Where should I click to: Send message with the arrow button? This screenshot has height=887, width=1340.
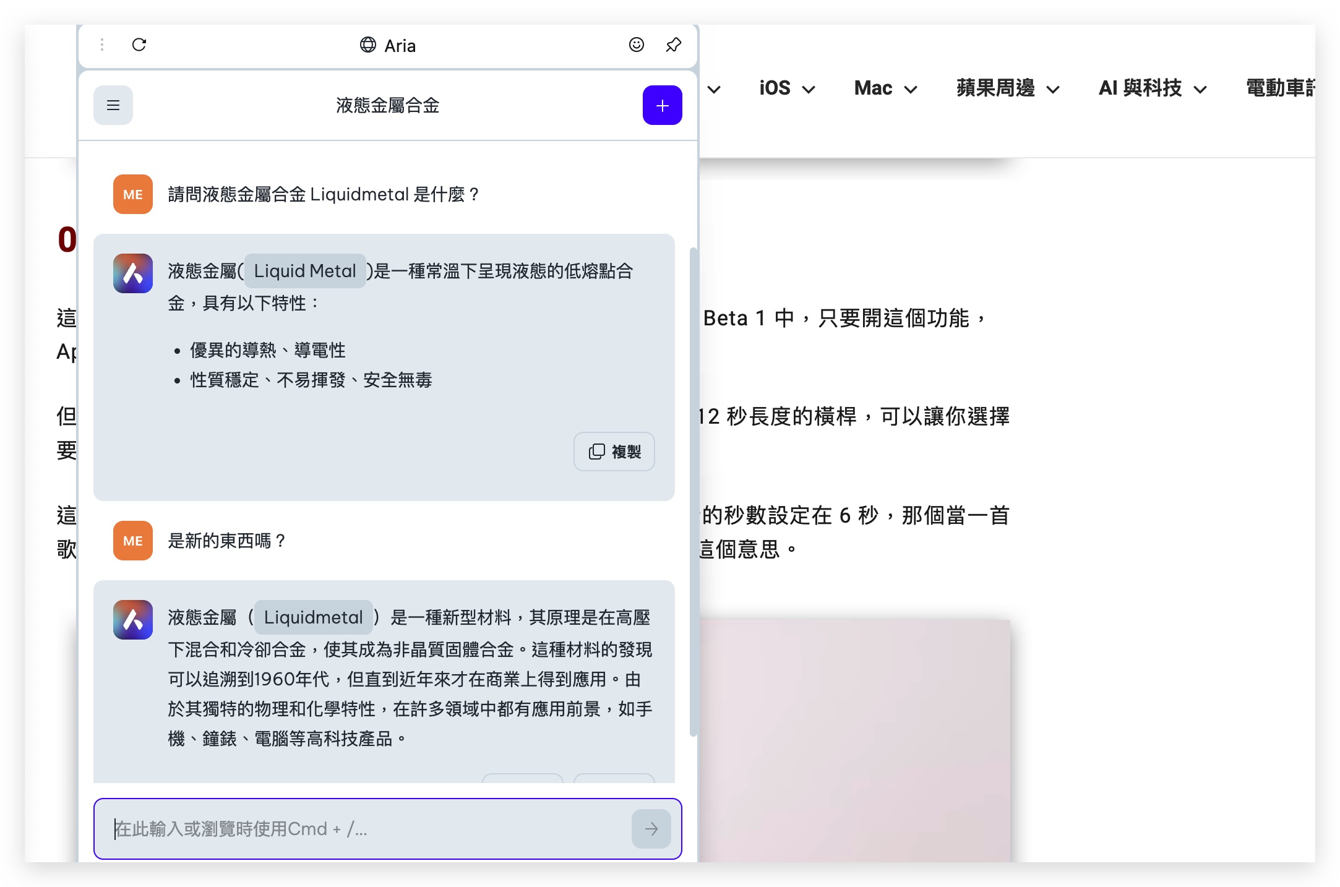651,829
